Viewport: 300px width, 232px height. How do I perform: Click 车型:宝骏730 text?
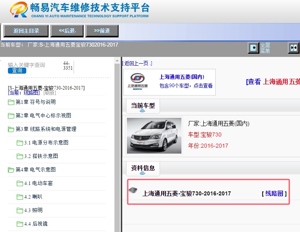(205, 135)
